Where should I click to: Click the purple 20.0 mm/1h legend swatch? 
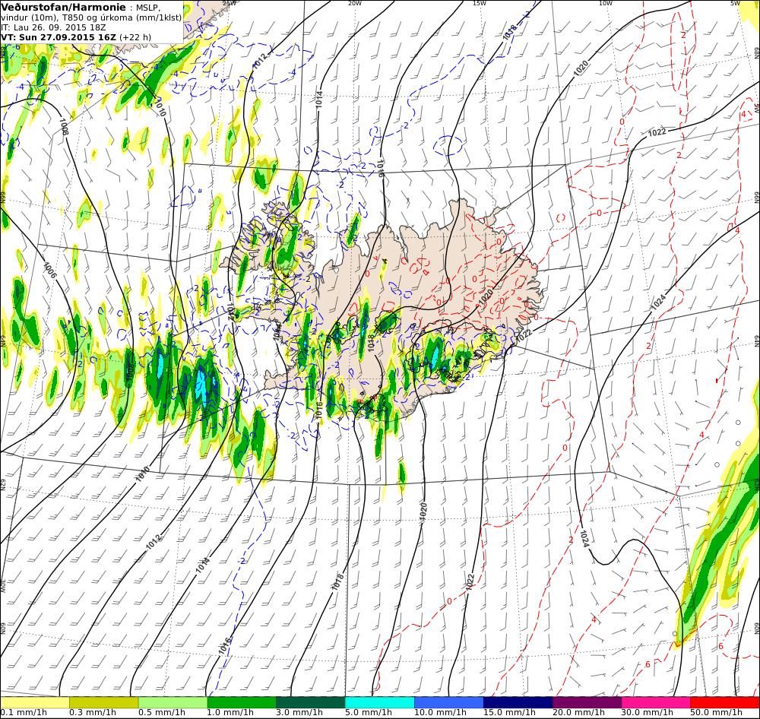point(587,702)
